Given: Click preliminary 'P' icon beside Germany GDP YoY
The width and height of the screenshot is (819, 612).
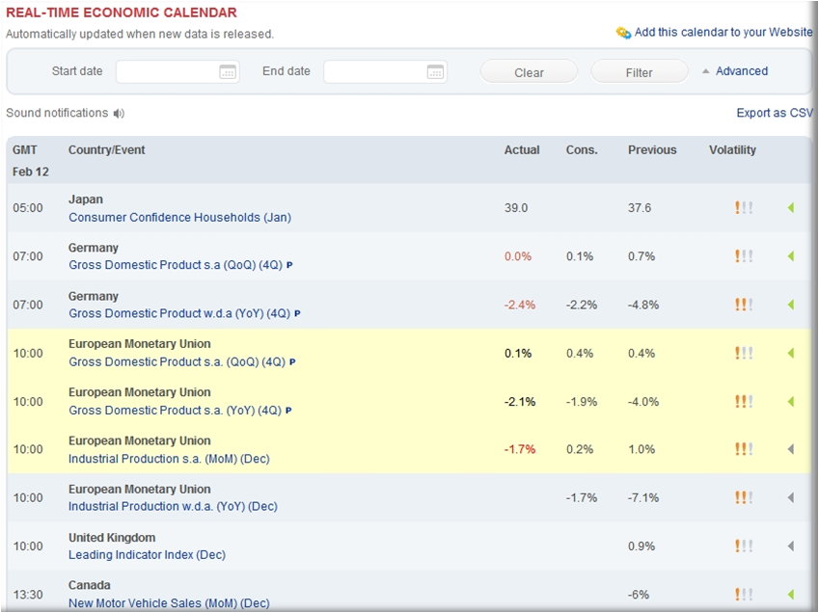Looking at the screenshot, I should pyautogui.click(x=297, y=314).
